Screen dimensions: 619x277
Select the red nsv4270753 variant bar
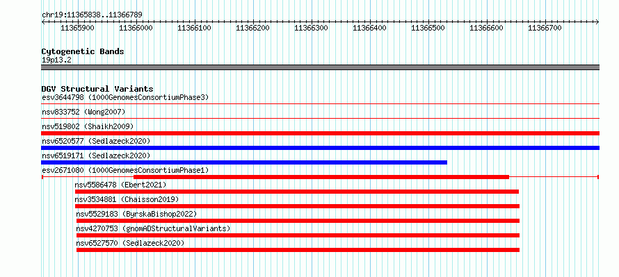coord(298,235)
